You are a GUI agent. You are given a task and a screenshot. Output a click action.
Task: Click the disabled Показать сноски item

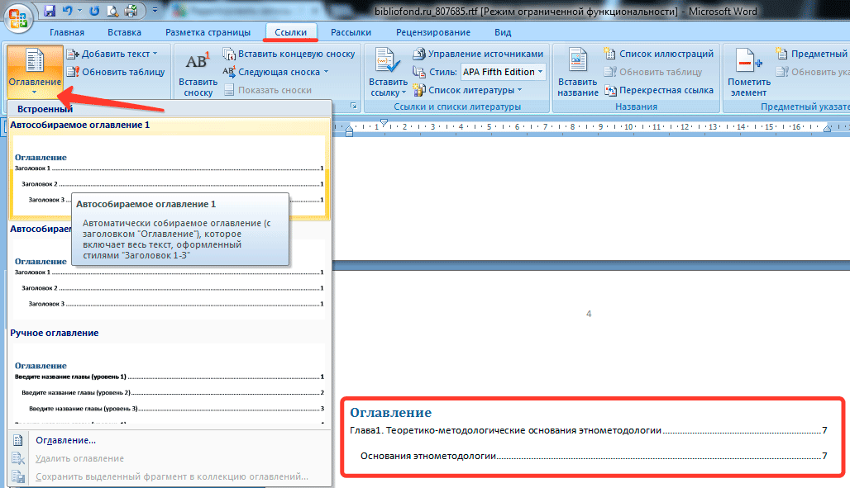(x=268, y=90)
